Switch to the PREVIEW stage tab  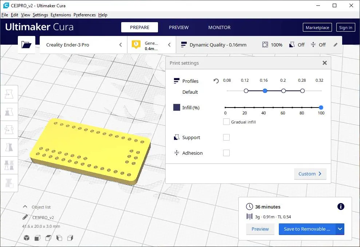(179, 27)
